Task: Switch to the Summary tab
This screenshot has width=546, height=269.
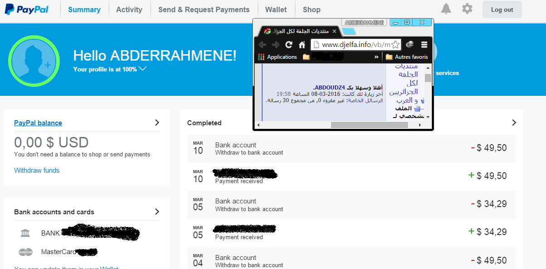Action: point(84,9)
